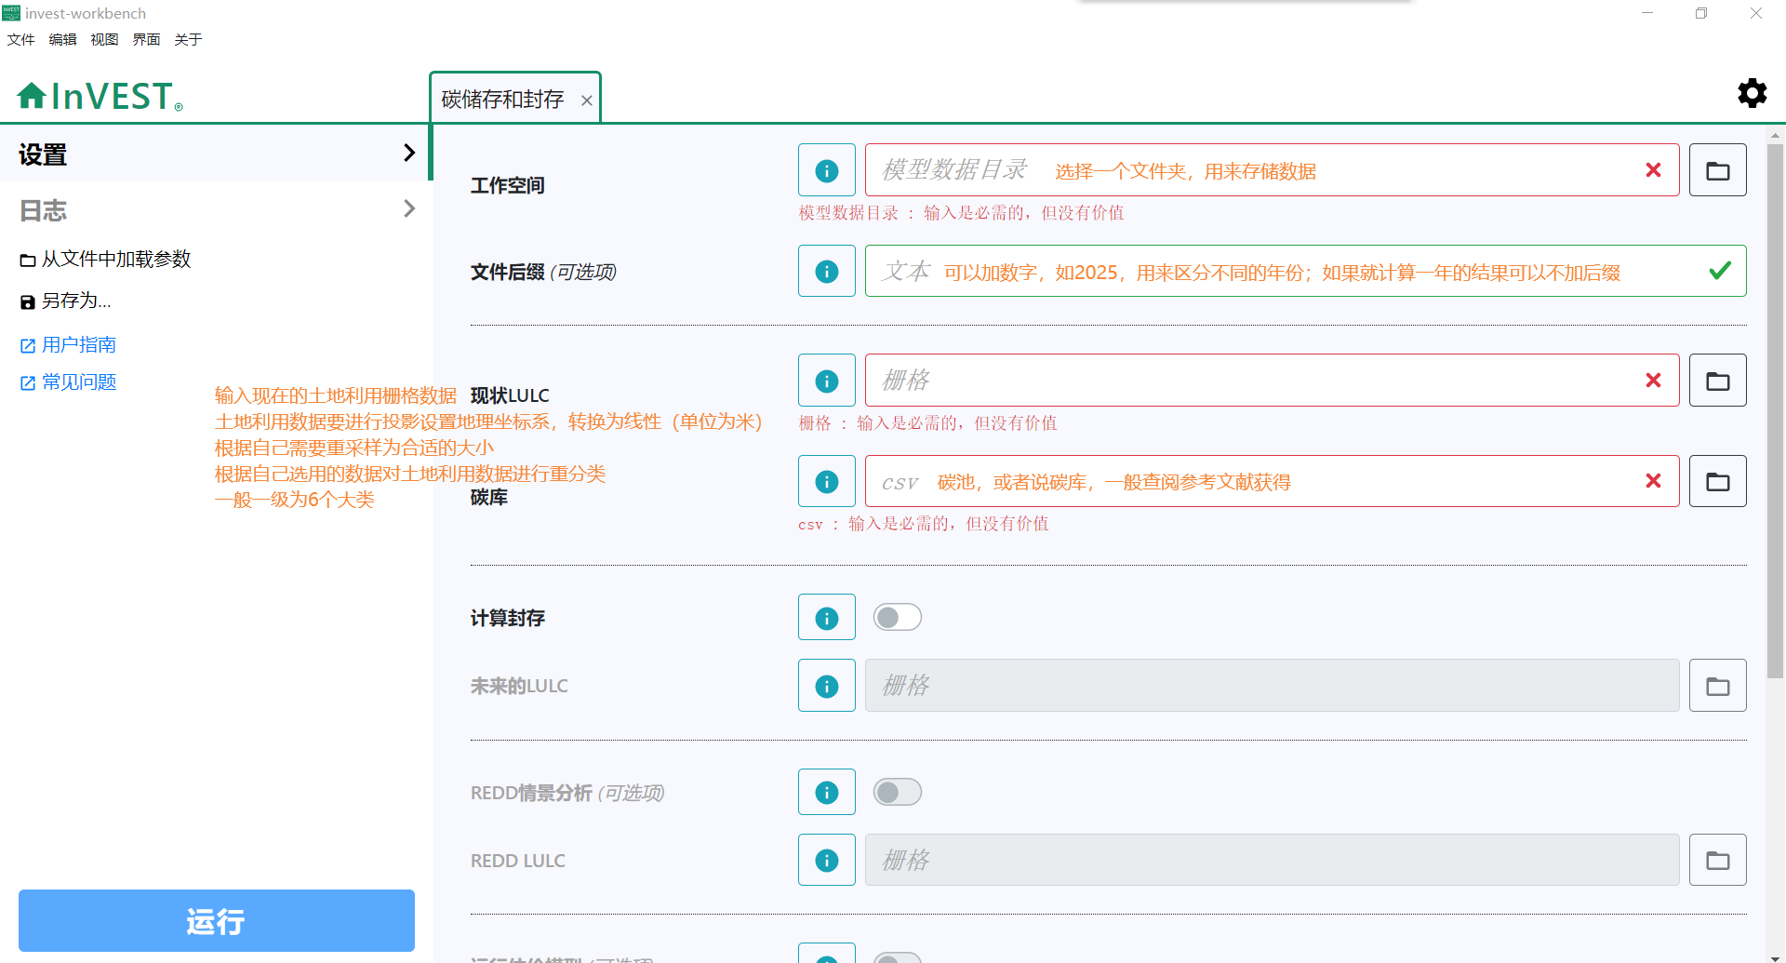Open info for 未来的LULC field
Screen dimensions: 1786x963
coord(826,686)
